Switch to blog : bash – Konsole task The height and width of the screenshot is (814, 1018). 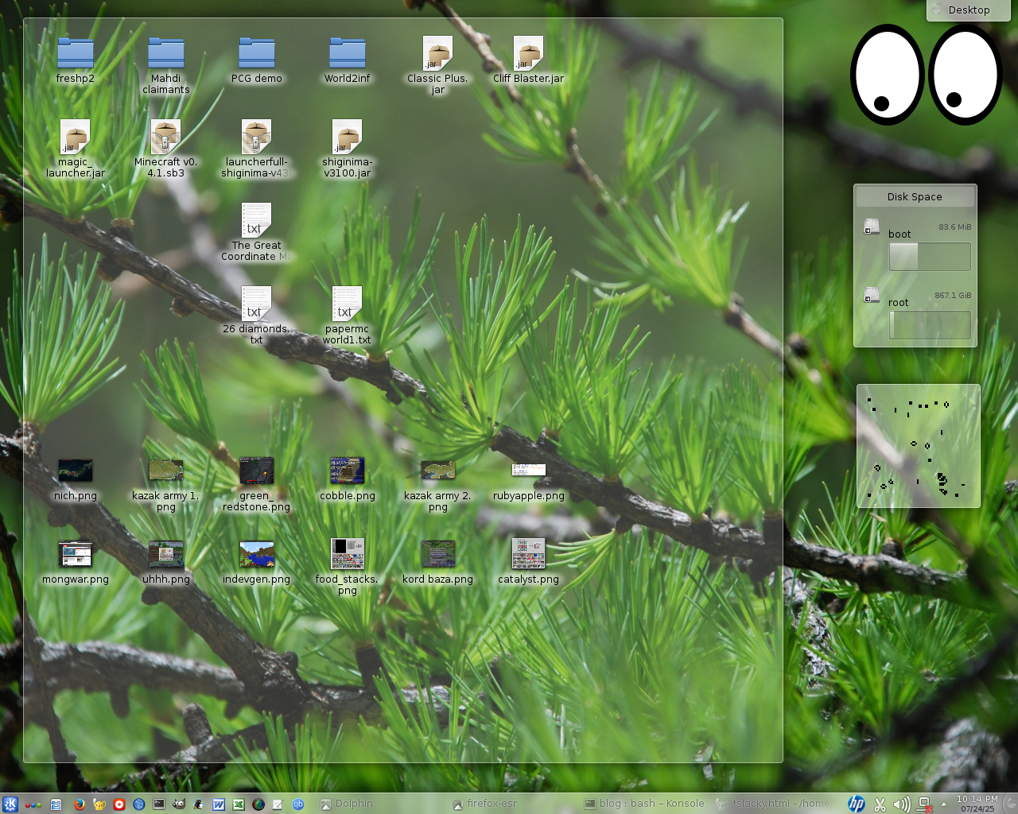(644, 804)
